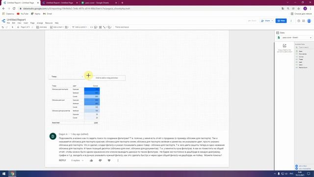Switch to the second Untitled Report tab
The height and width of the screenshot is (177, 314).
(x=59, y=3)
